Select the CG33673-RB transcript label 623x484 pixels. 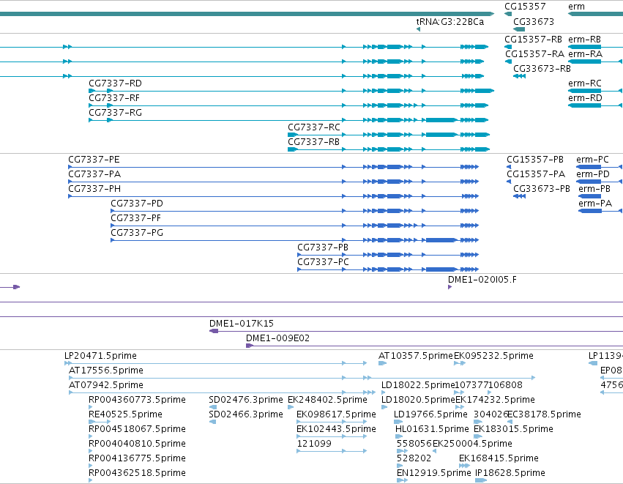click(x=542, y=69)
